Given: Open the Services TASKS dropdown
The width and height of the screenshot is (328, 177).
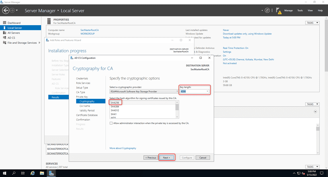Looking at the screenshot, I should [x=312, y=167].
